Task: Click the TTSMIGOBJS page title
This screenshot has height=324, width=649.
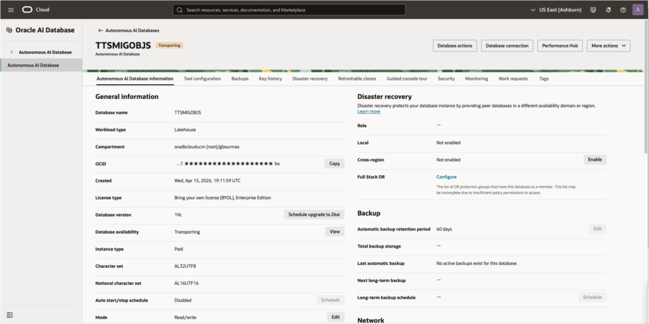Action: (123, 45)
